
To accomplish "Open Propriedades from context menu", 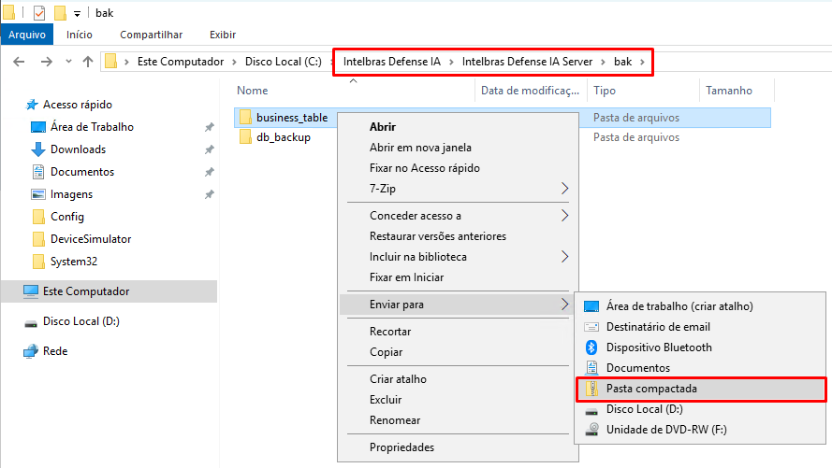I will click(x=458, y=447).
